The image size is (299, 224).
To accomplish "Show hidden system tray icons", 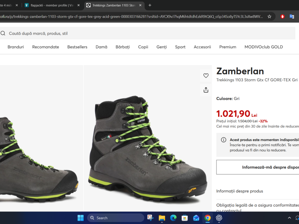I will pos(289,218).
